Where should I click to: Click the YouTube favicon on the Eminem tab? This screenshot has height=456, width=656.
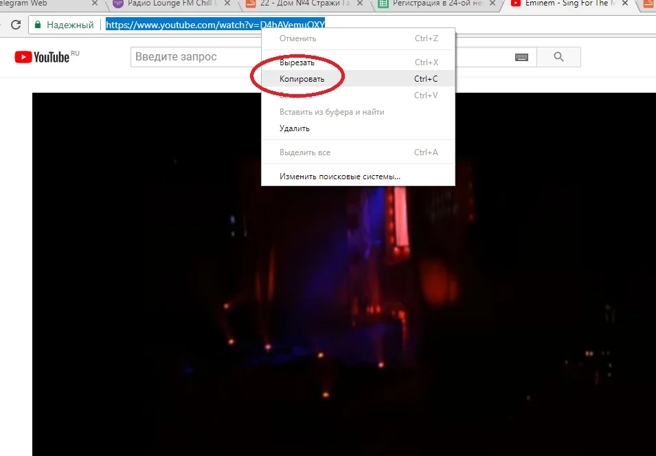[514, 4]
